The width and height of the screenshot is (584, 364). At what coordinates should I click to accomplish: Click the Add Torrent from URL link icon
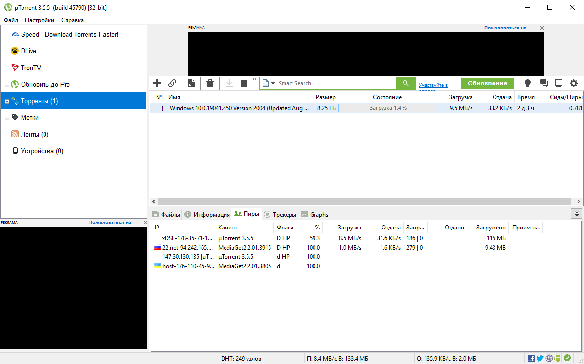(x=172, y=83)
